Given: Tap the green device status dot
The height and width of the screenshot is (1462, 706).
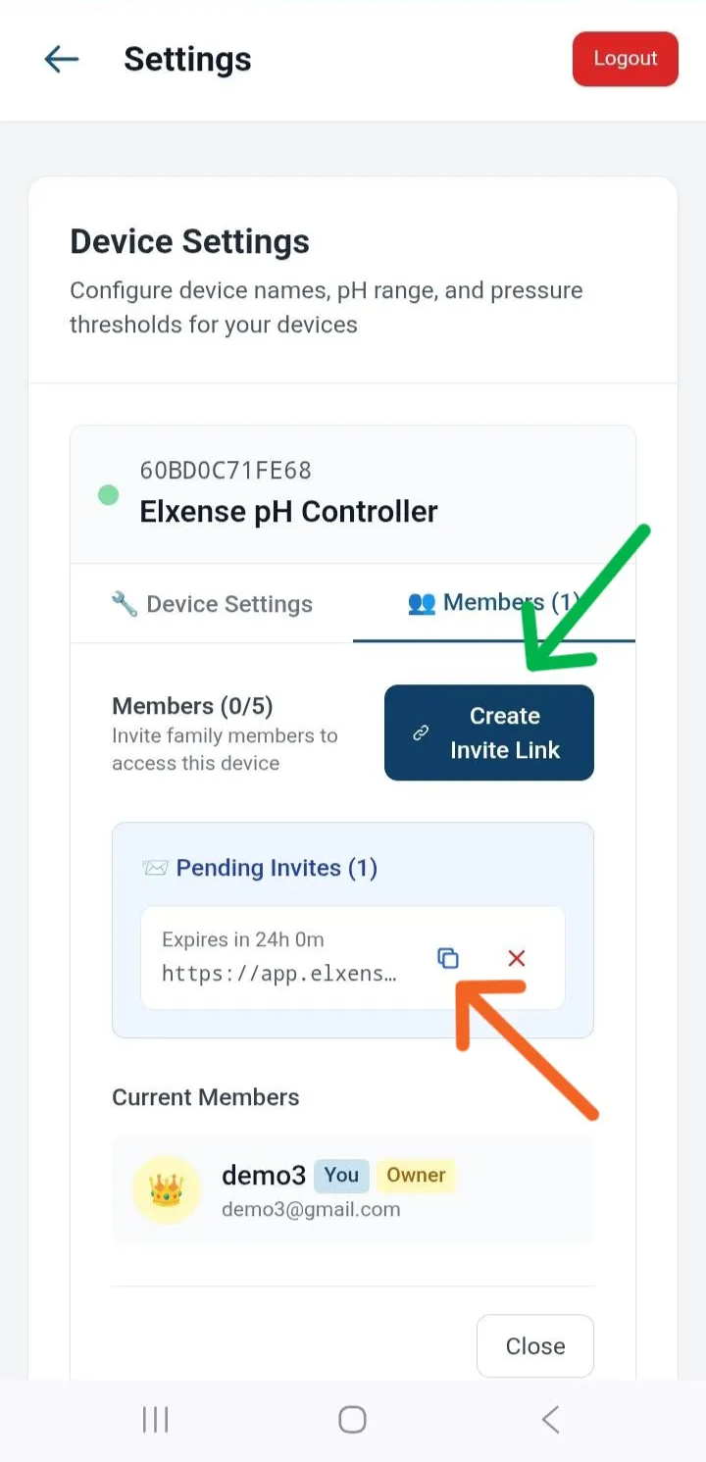Looking at the screenshot, I should pos(109,495).
